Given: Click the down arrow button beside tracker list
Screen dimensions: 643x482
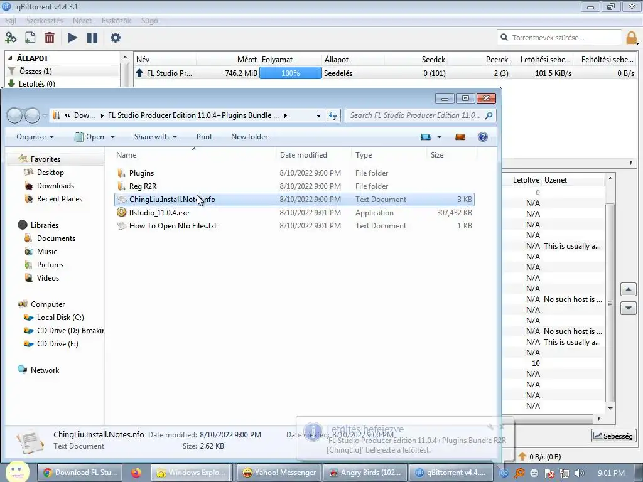Looking at the screenshot, I should tap(628, 308).
